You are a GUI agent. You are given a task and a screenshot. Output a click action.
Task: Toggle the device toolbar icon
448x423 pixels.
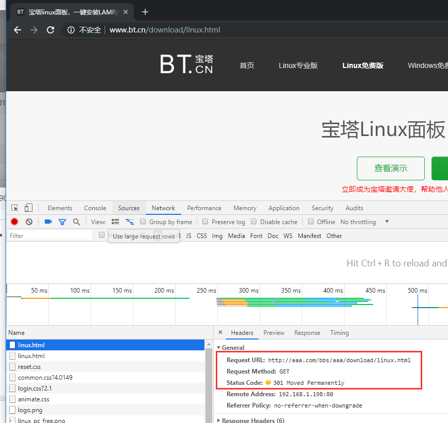pos(28,208)
